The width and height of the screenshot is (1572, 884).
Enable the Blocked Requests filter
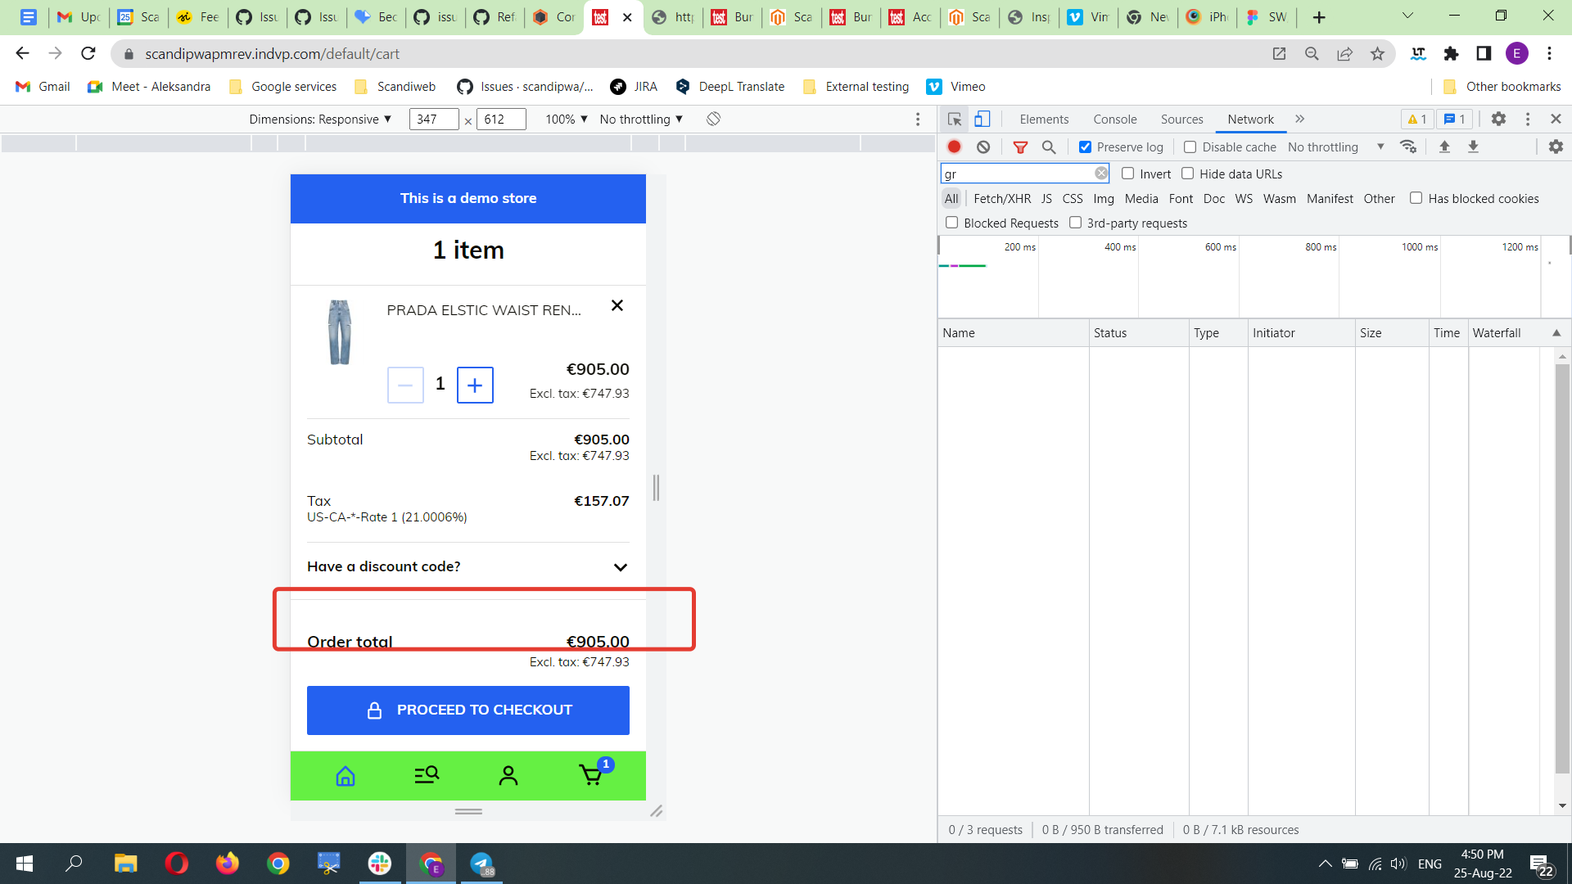(951, 222)
